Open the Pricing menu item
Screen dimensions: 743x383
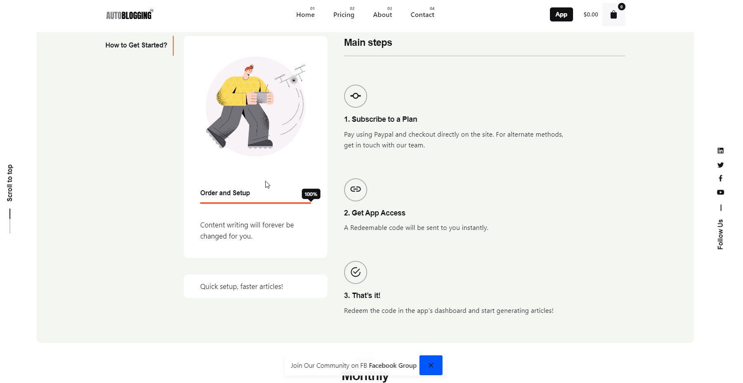coord(344,14)
